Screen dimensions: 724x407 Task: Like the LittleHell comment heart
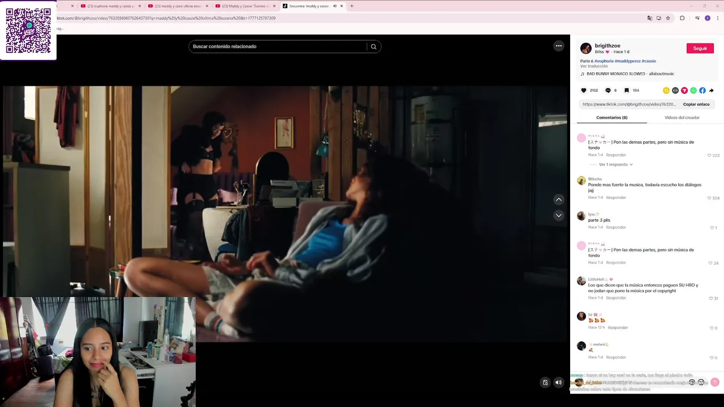click(711, 298)
